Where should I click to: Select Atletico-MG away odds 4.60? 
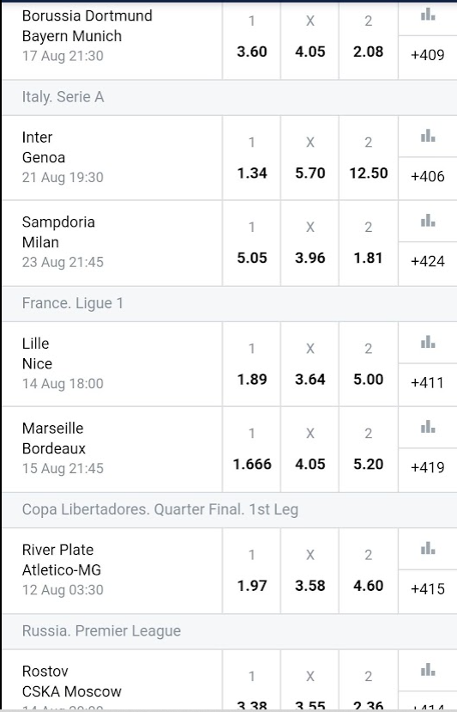tap(368, 571)
